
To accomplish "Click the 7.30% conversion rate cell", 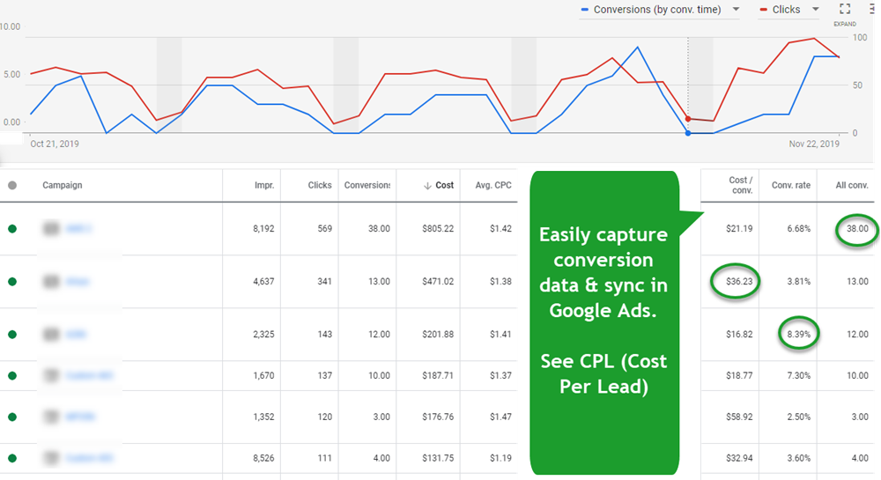I will (x=798, y=375).
